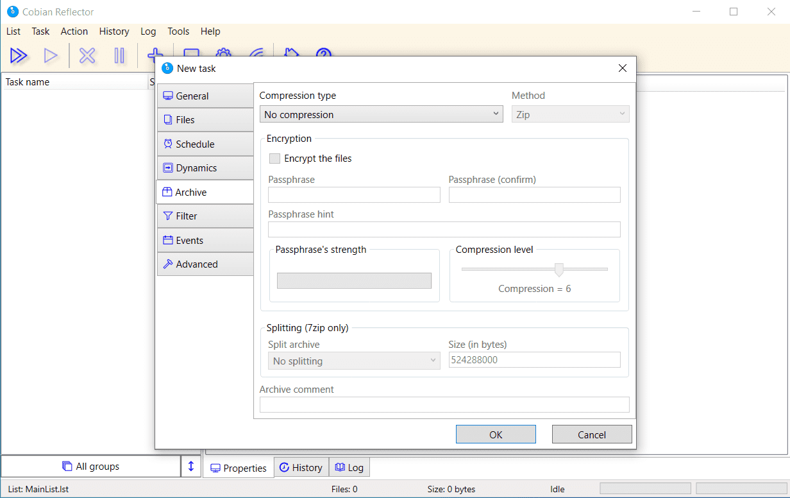
Task: Adjust the Compression level slider
Action: (x=559, y=270)
